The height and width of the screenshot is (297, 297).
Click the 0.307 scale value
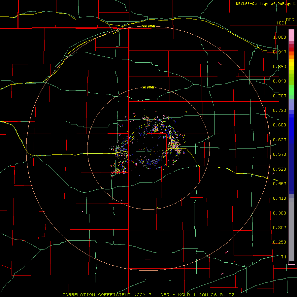click(x=280, y=228)
